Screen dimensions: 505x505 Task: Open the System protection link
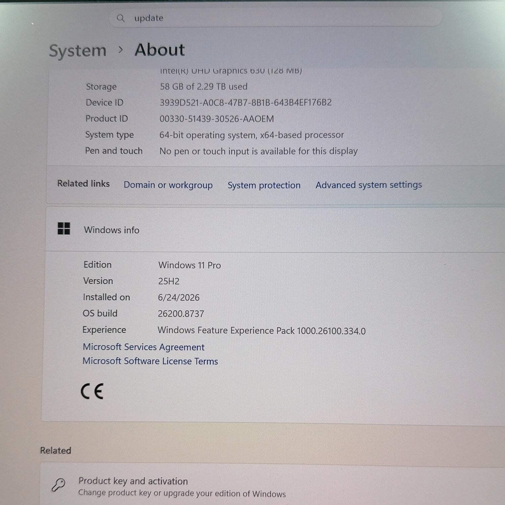(264, 185)
